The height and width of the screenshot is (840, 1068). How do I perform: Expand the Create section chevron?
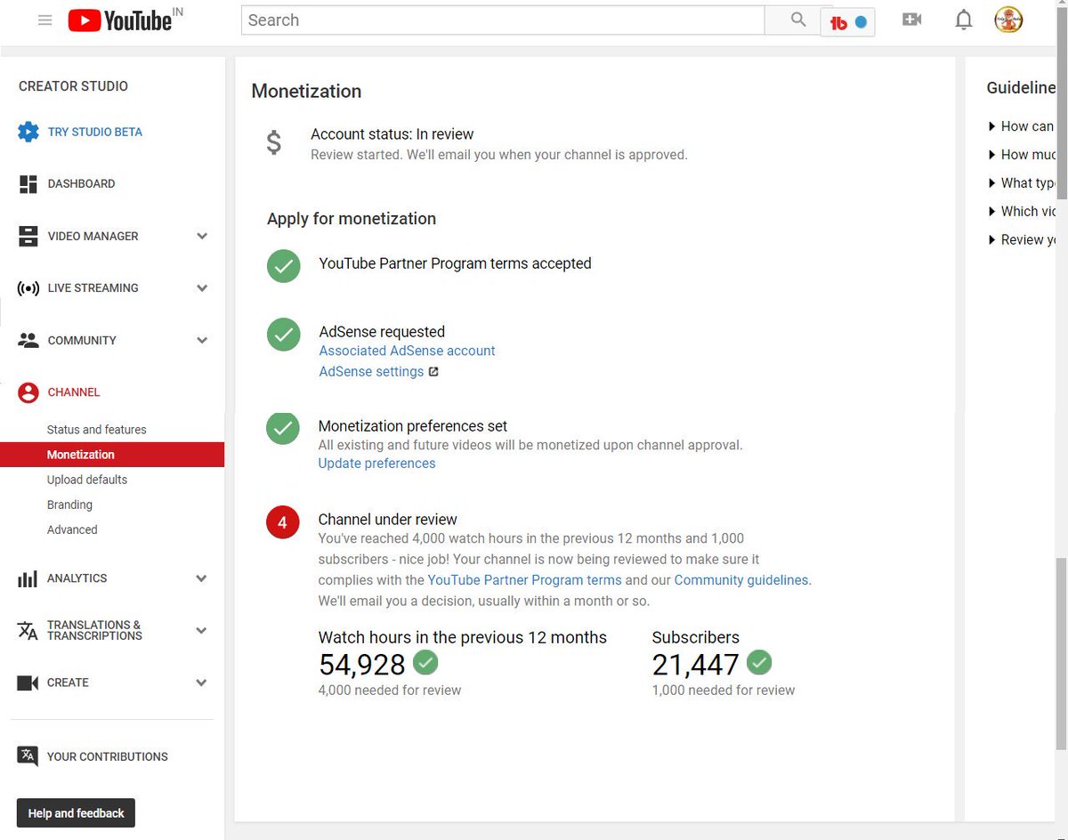tap(202, 682)
